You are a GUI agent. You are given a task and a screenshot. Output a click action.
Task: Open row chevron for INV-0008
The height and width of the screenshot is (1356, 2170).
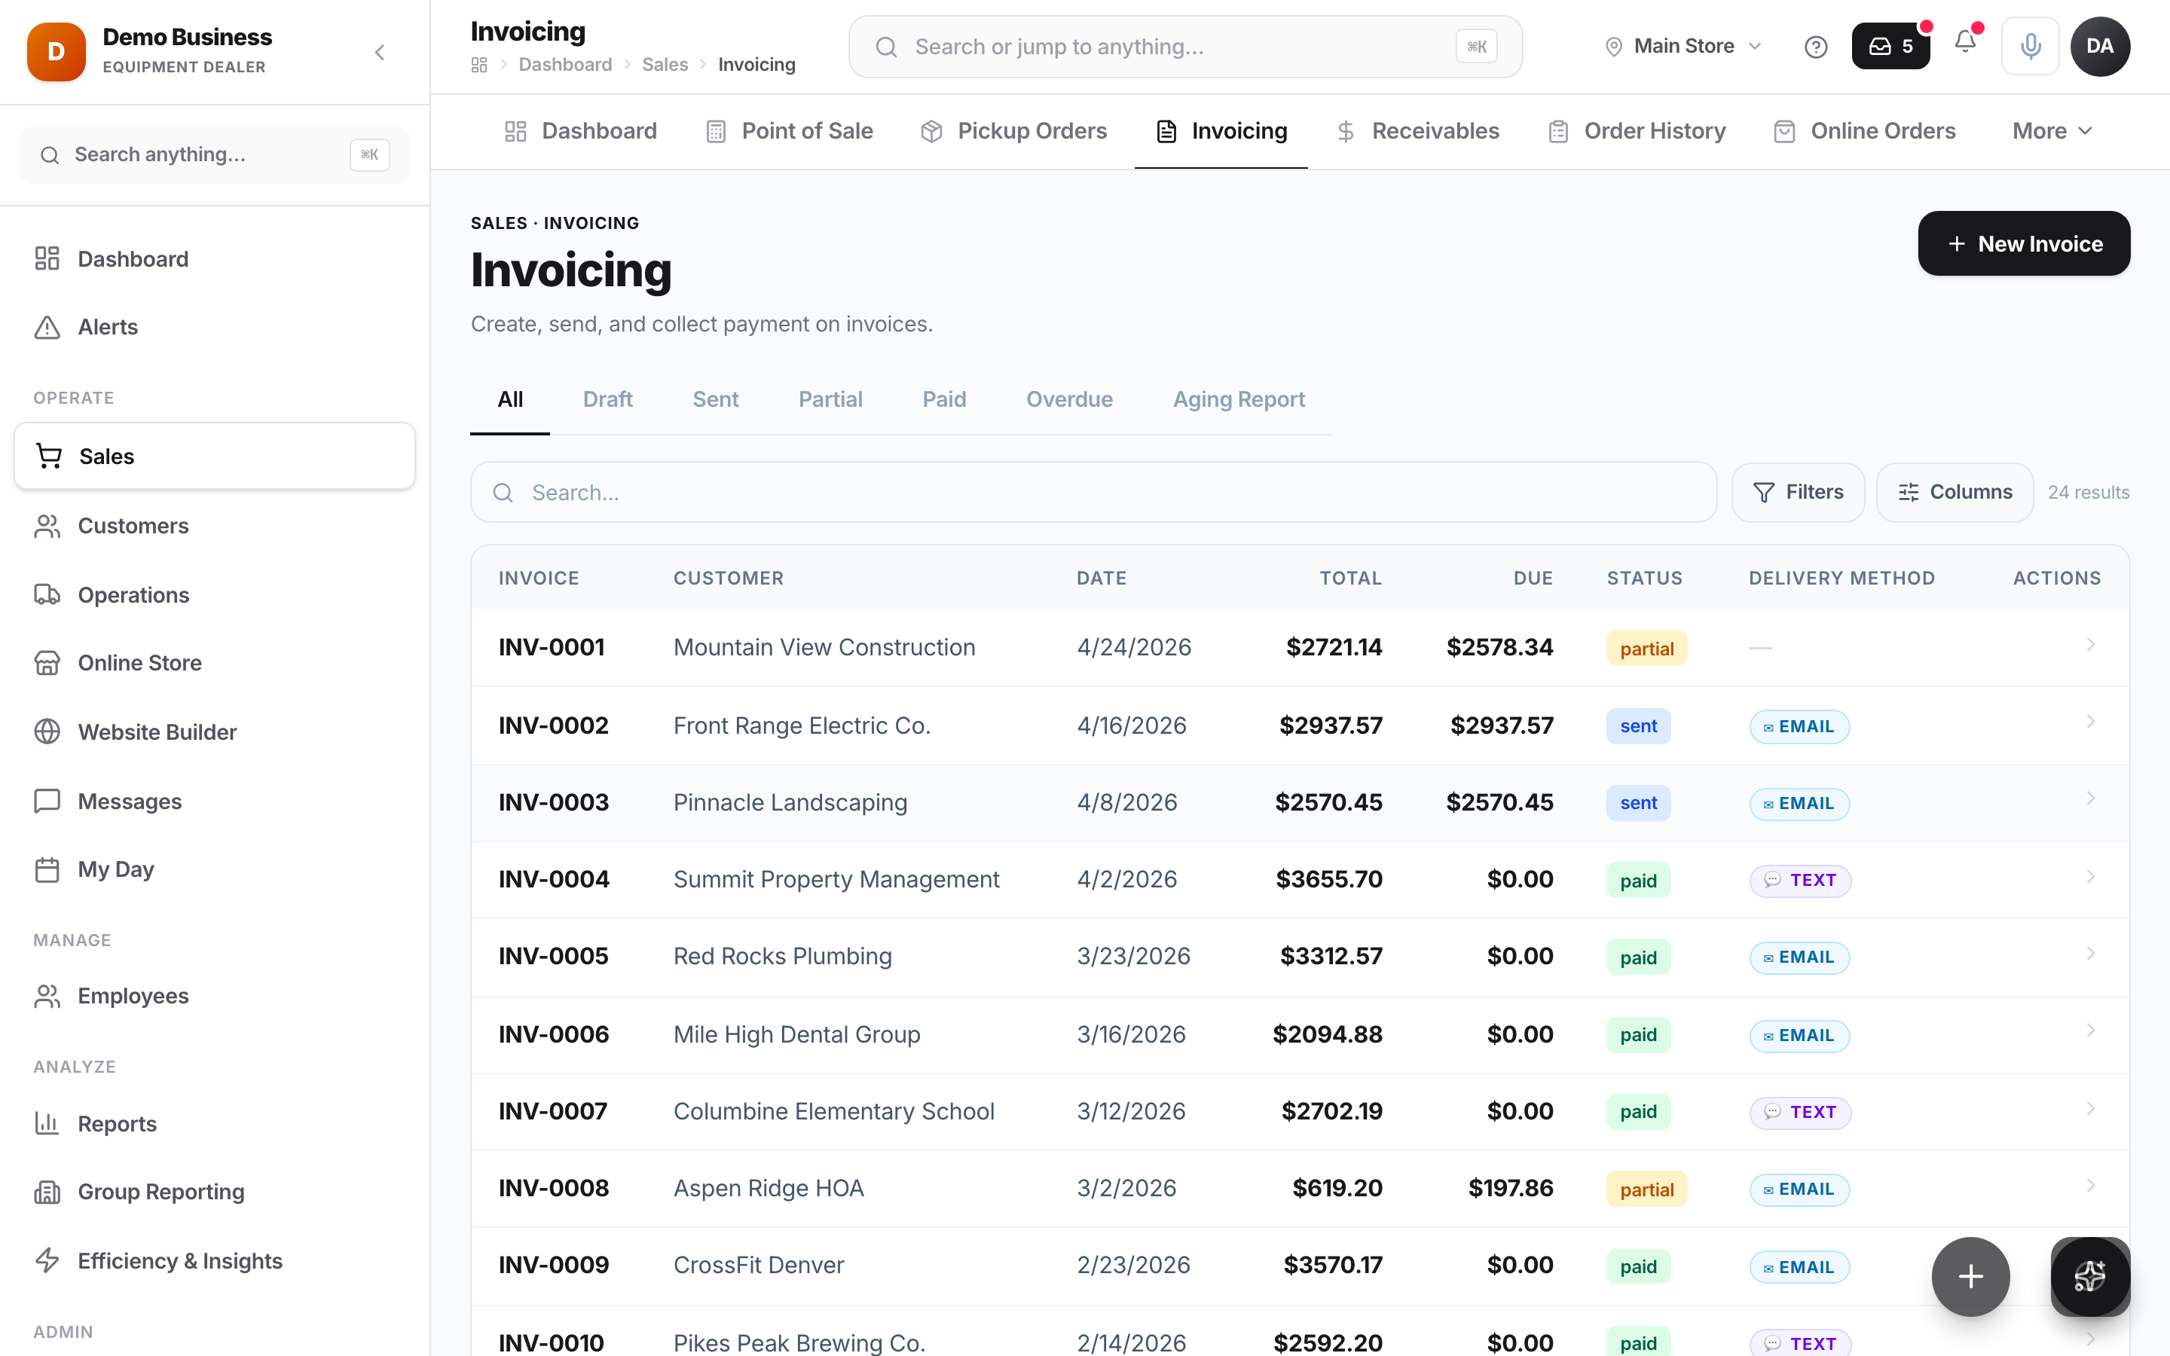click(x=2090, y=1186)
